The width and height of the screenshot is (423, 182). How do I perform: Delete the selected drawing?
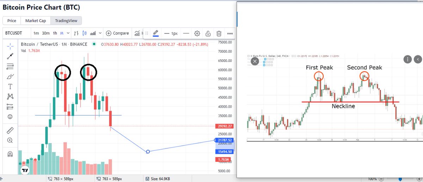tap(219, 33)
